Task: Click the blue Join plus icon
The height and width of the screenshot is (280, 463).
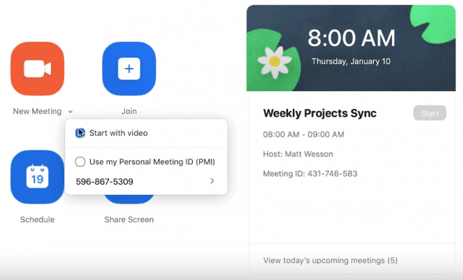Action: tap(129, 68)
